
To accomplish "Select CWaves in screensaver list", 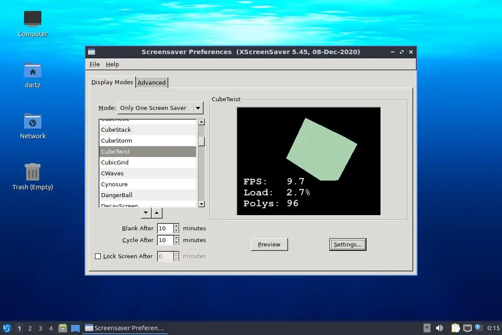I will click(x=148, y=174).
